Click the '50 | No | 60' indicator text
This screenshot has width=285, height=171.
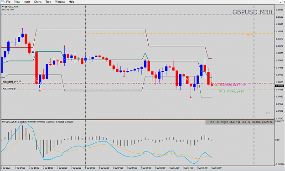[x=8, y=10]
